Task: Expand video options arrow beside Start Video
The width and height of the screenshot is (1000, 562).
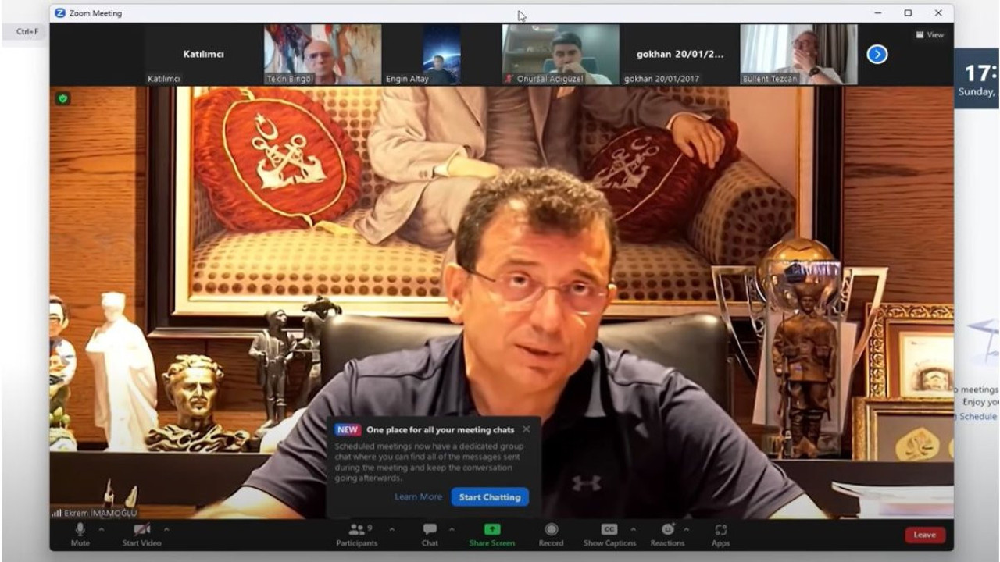Action: tap(166, 529)
